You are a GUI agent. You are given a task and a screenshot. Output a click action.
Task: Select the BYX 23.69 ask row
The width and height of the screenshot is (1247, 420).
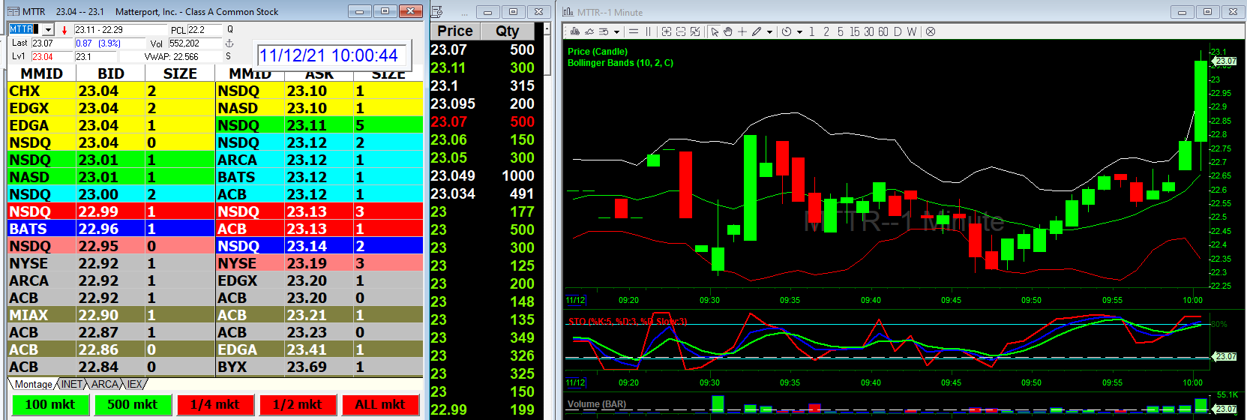319,367
